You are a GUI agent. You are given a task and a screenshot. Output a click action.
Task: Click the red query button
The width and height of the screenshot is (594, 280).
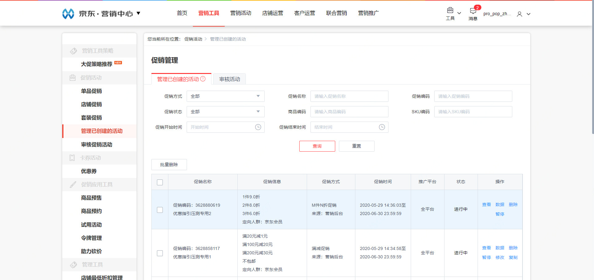317,146
